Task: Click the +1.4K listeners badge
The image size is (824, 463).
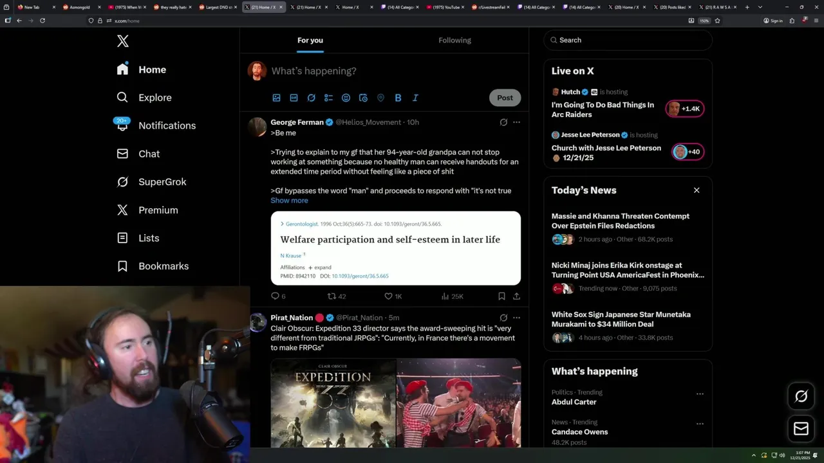Action: click(x=684, y=109)
